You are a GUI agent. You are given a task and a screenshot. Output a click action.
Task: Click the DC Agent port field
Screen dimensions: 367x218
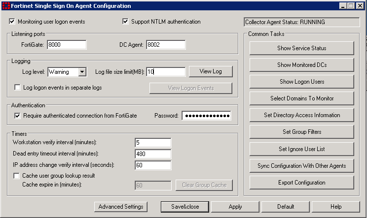[166, 45]
